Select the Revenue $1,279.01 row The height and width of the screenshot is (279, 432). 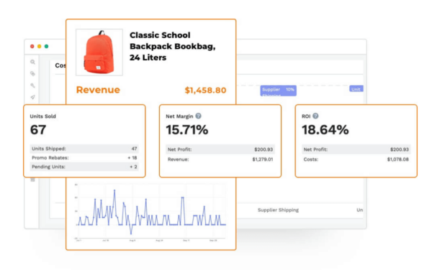[x=220, y=160]
